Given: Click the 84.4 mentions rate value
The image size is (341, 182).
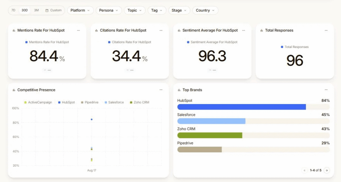Looking at the screenshot, I should (x=44, y=56).
